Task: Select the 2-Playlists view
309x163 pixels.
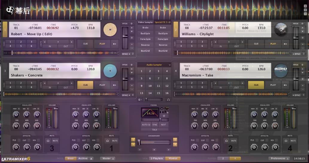Action: click(x=157, y=159)
